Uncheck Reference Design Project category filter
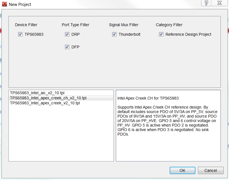 [x=161, y=35]
